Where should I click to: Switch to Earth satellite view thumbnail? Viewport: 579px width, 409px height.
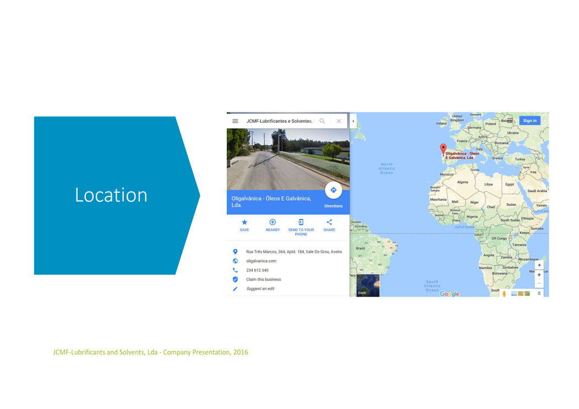pos(368,285)
